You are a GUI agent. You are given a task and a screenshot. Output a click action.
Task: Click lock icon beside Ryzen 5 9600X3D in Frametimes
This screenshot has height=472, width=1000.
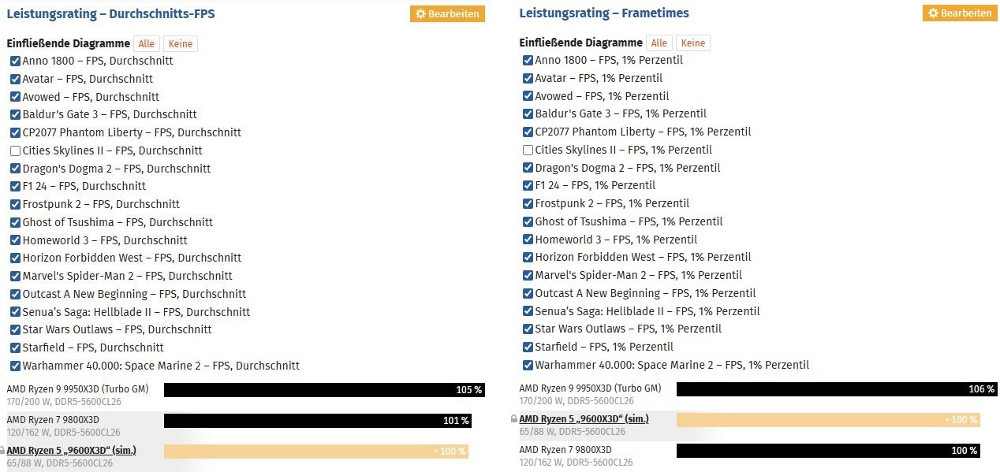tap(513, 419)
